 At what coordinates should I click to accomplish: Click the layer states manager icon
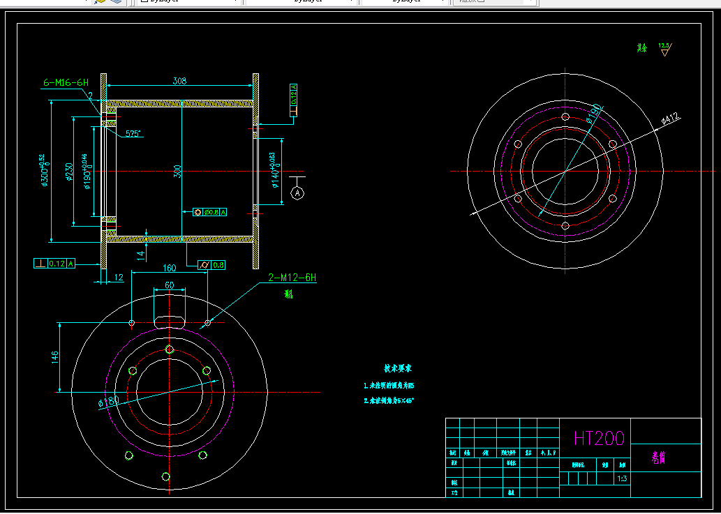pos(117,1)
